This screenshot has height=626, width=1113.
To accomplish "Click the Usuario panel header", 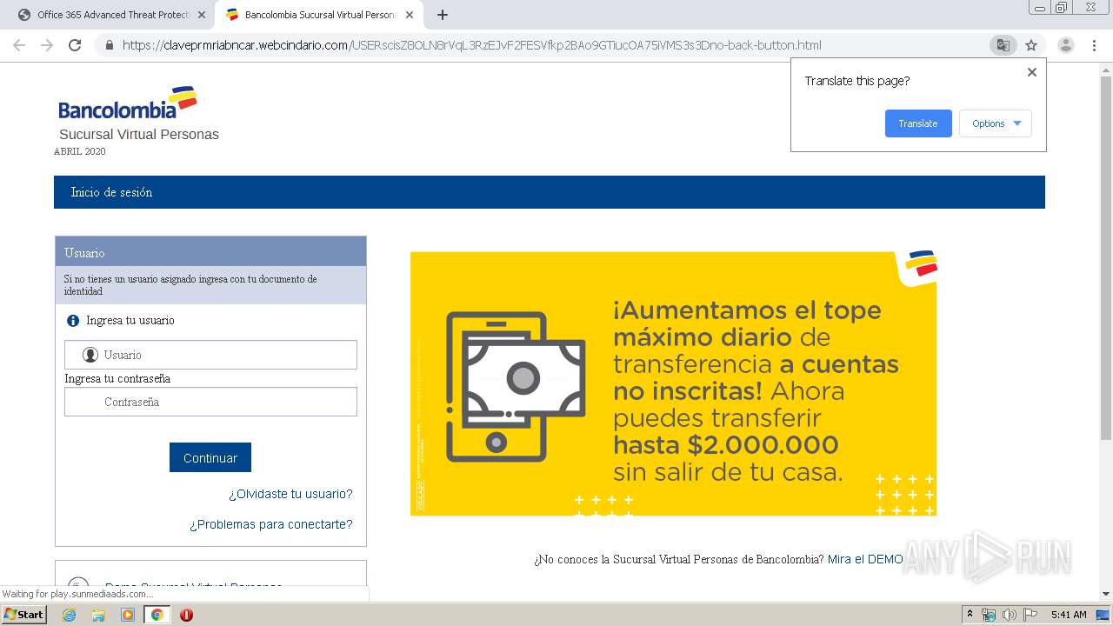I will click(x=210, y=252).
